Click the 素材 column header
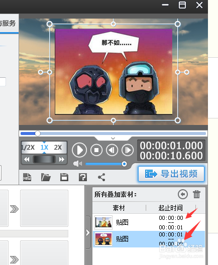Screen dimensions: 218x265 pos(119,208)
